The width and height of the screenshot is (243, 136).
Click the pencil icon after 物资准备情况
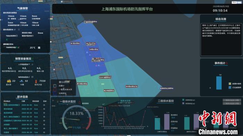click(29, 77)
